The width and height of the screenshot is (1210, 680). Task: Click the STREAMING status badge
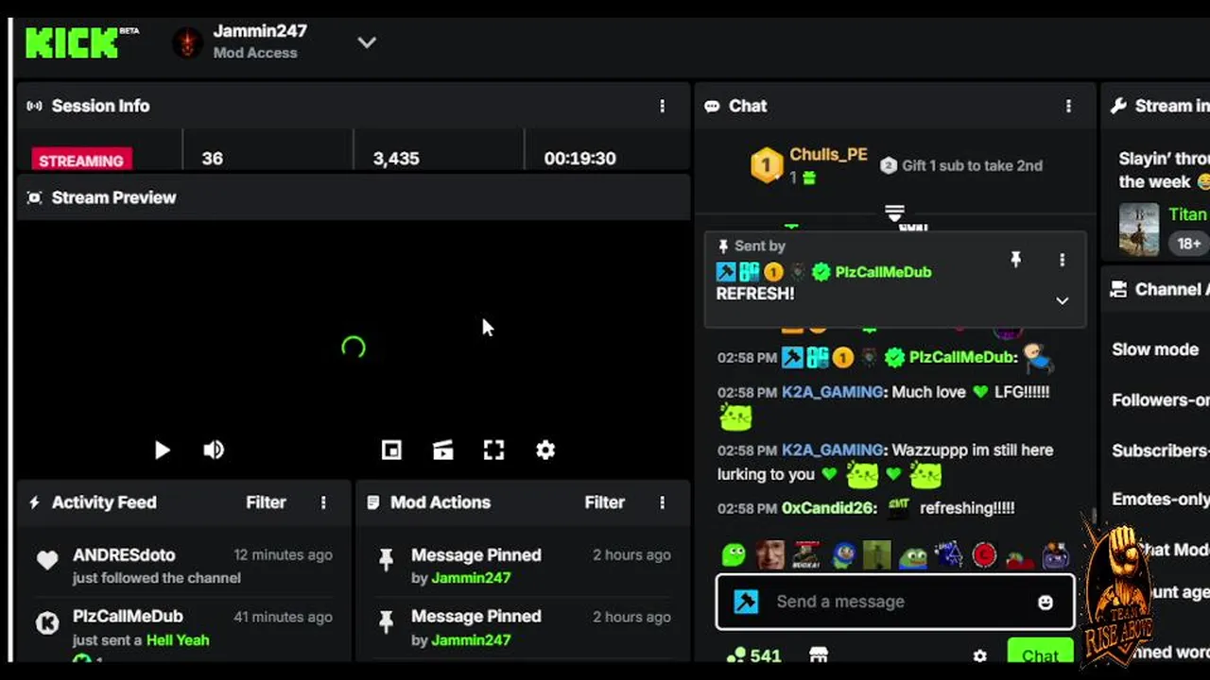[x=81, y=160]
